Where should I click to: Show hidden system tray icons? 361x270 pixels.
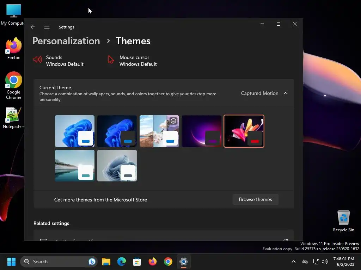294,262
